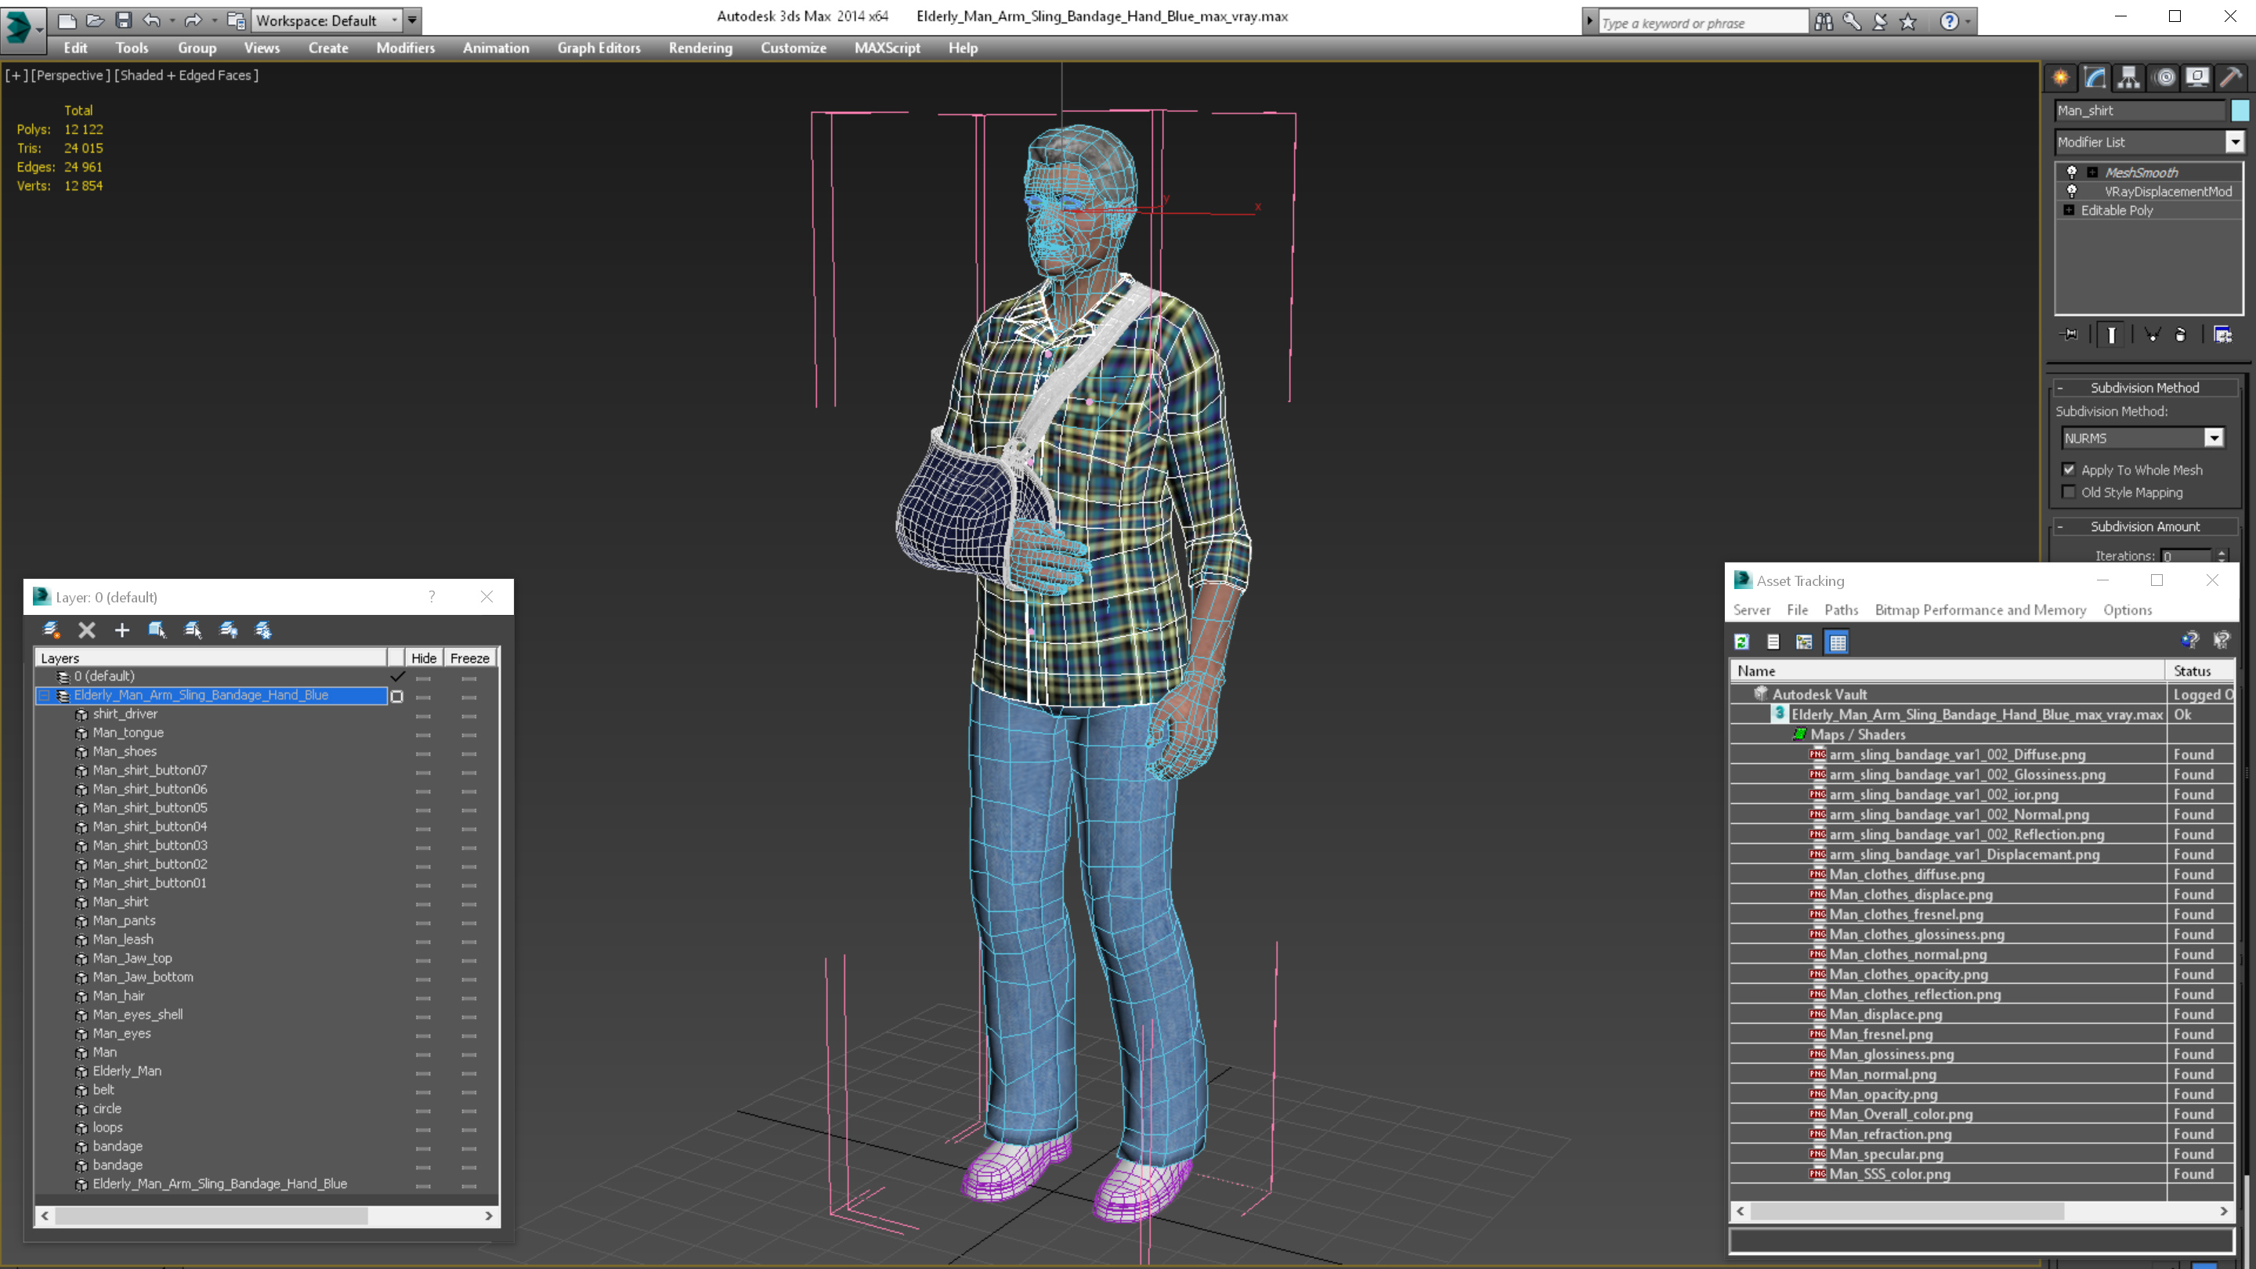Image resolution: width=2256 pixels, height=1269 pixels.
Task: Toggle MeshSmooth modifier lightbulb
Action: 2071,172
